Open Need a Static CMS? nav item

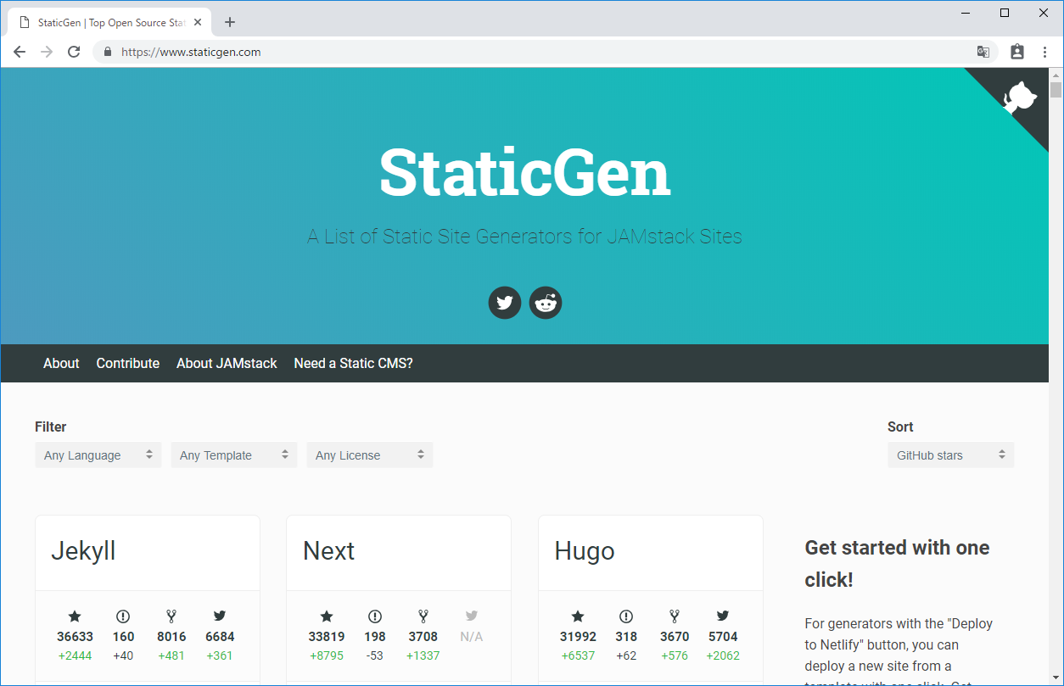tap(353, 363)
